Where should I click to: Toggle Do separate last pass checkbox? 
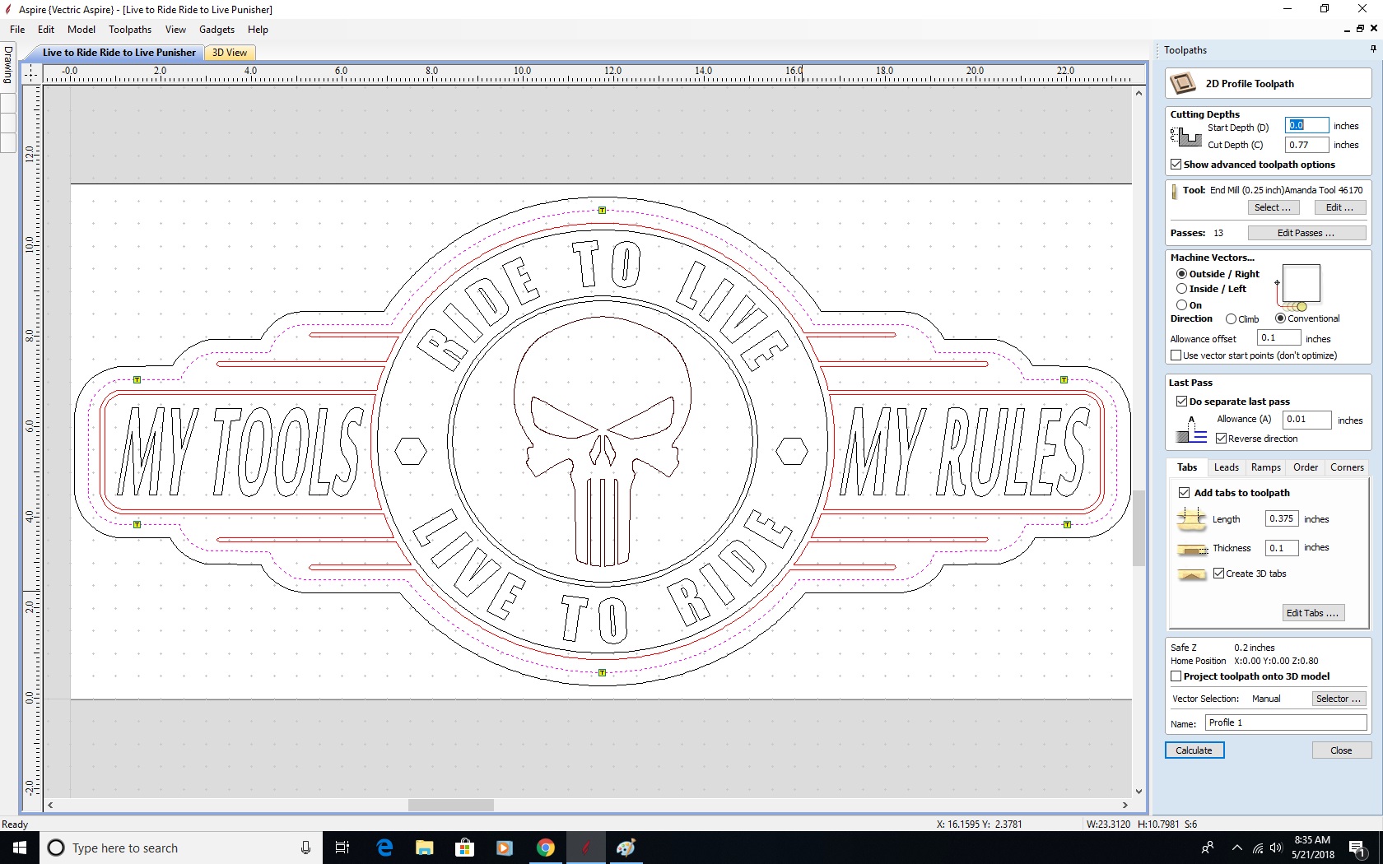pyautogui.click(x=1181, y=402)
